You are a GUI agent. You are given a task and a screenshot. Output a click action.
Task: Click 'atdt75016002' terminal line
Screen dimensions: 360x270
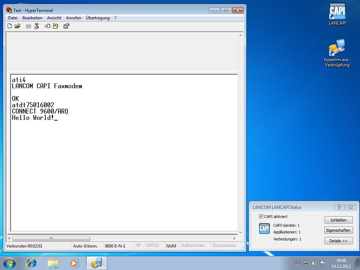33,105
